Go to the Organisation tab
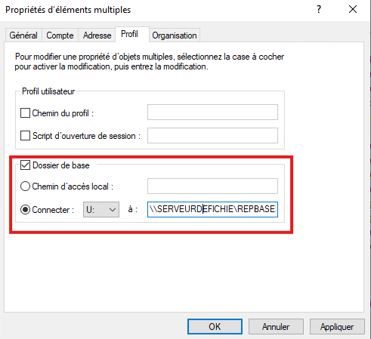The height and width of the screenshot is (339, 371). pos(175,35)
